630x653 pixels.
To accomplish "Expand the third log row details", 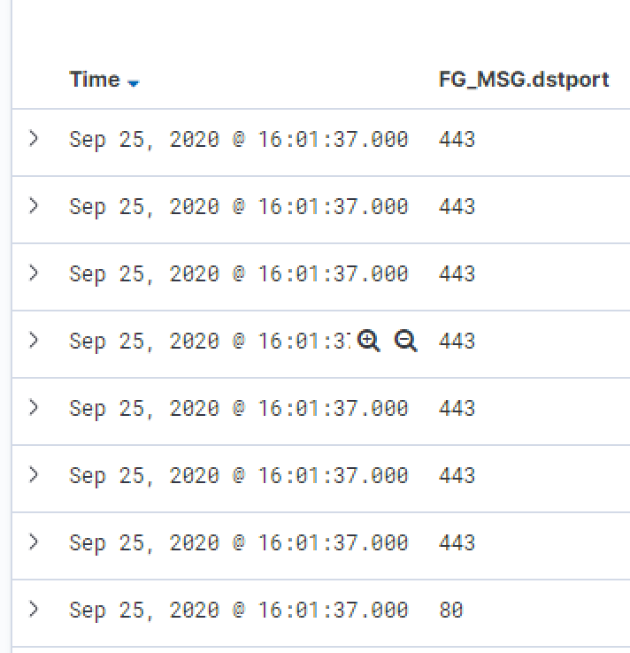I will point(34,273).
